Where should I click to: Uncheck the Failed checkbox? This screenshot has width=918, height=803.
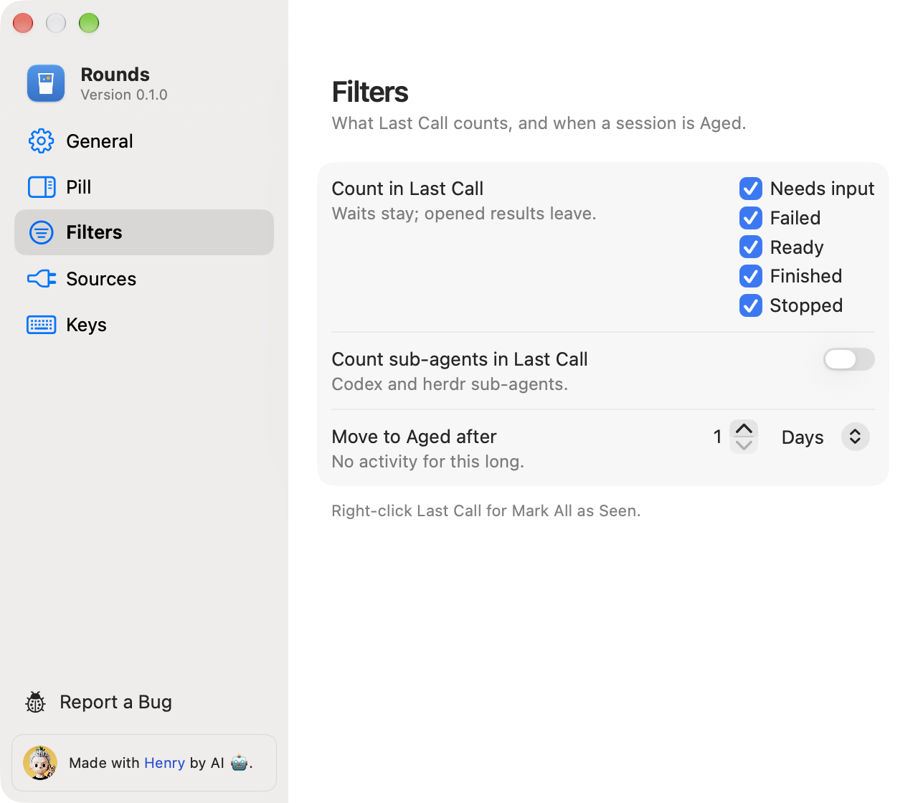click(x=751, y=217)
